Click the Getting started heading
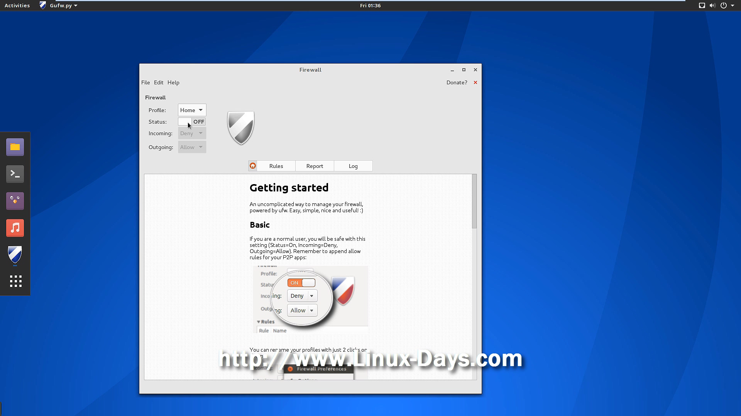Viewport: 741px width, 416px height. 289,188
